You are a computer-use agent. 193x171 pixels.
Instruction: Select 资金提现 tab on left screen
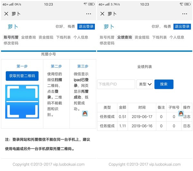click(x=46, y=37)
